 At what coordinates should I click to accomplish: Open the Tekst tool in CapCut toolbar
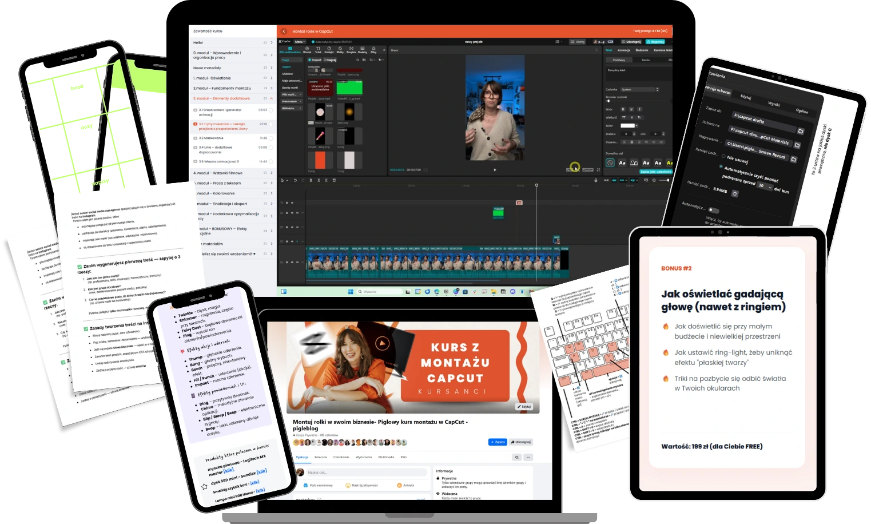click(318, 50)
